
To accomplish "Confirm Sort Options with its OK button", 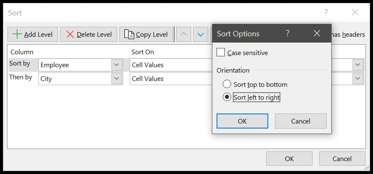I will (x=242, y=121).
